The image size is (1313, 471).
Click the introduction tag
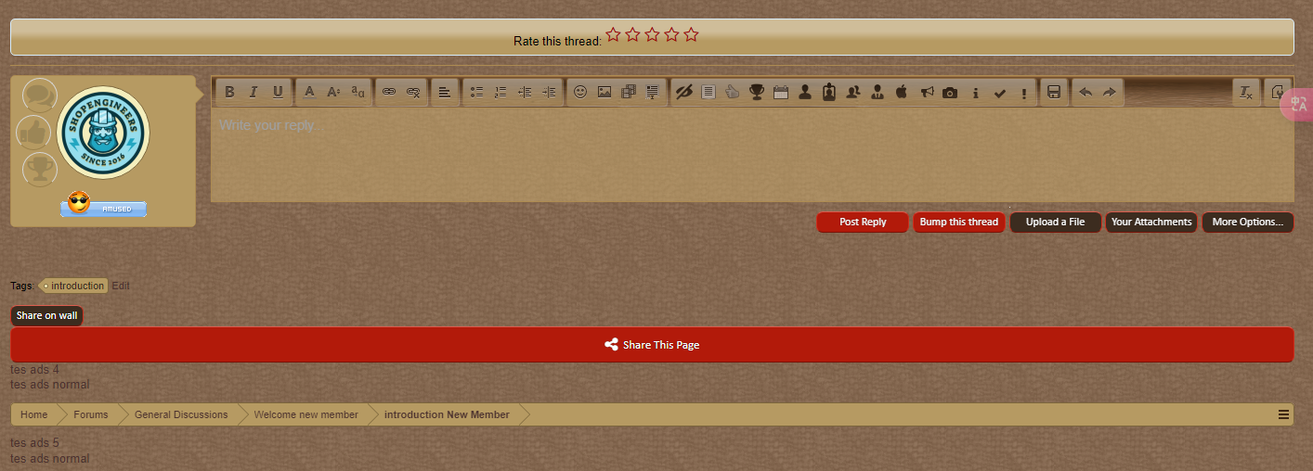pos(74,286)
